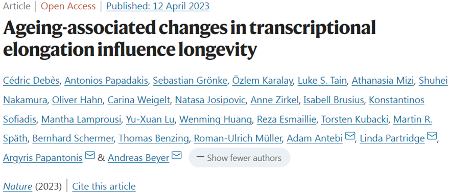
Task: Select Wenming Huang author link
Action: [x=215, y=119]
